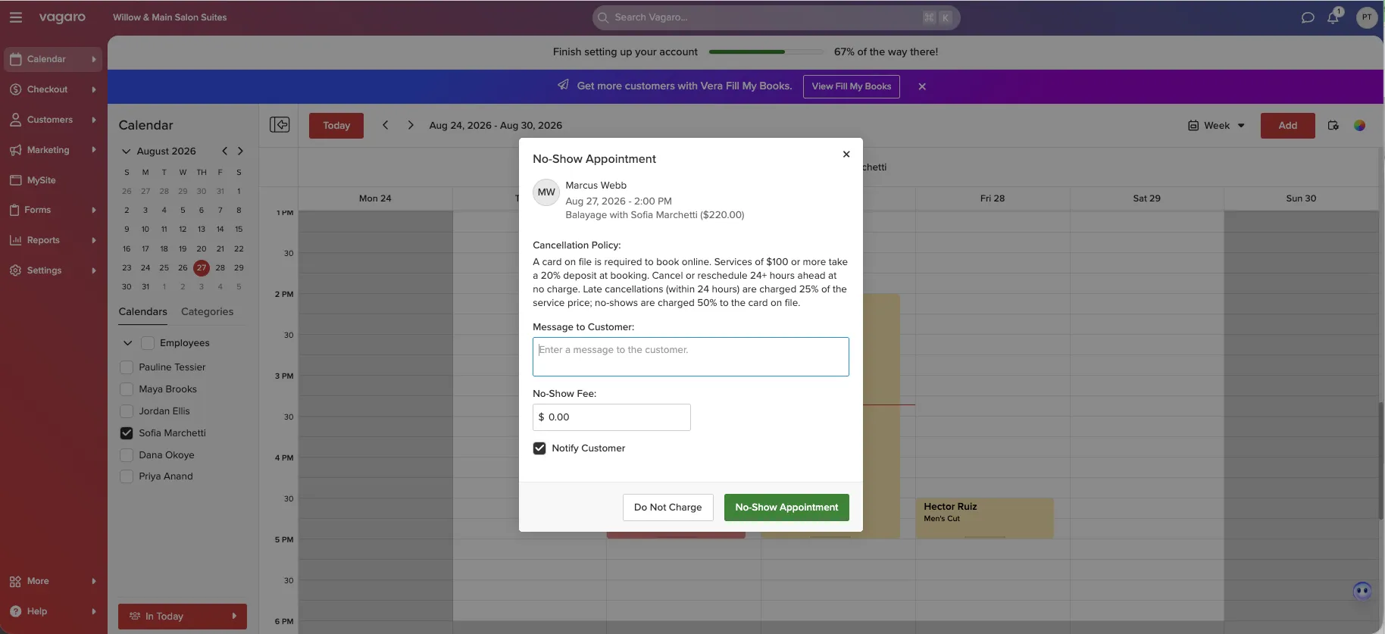
Task: Switch to the Categories tab
Action: click(x=207, y=312)
